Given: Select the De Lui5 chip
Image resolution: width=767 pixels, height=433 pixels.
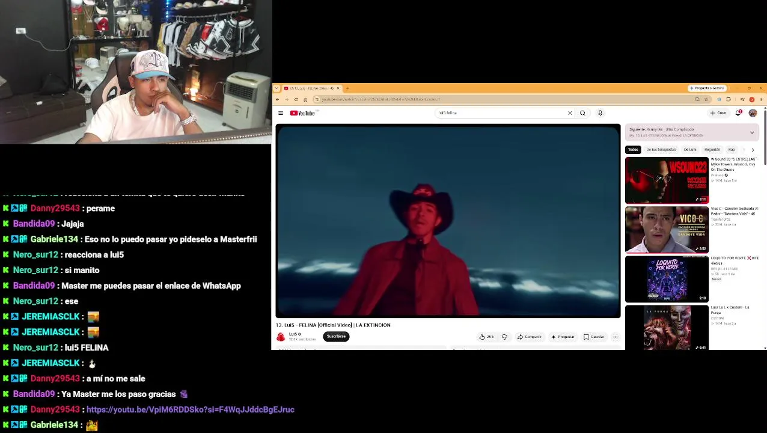Looking at the screenshot, I should (689, 150).
